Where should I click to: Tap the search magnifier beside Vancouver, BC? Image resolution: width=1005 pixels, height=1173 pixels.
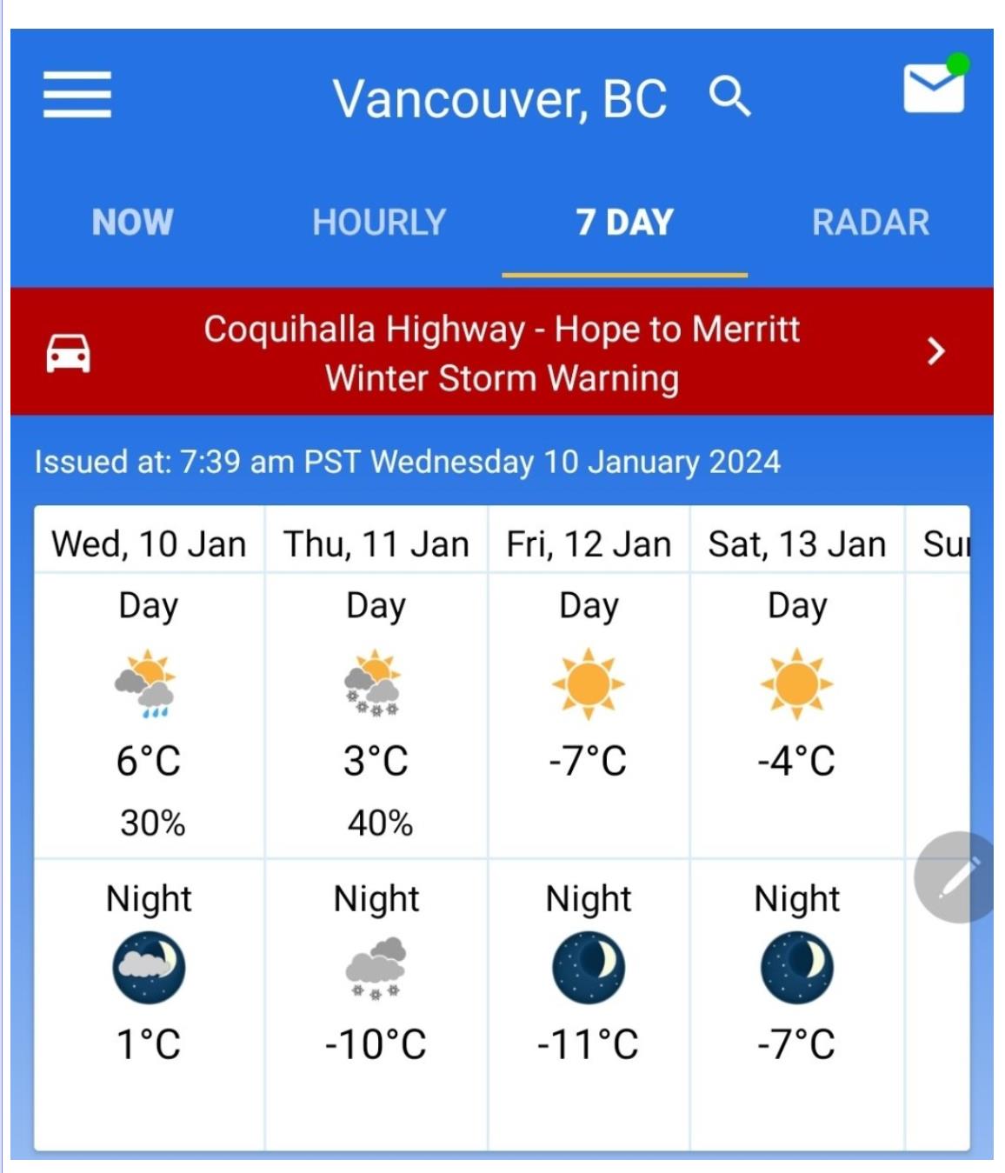tap(729, 96)
